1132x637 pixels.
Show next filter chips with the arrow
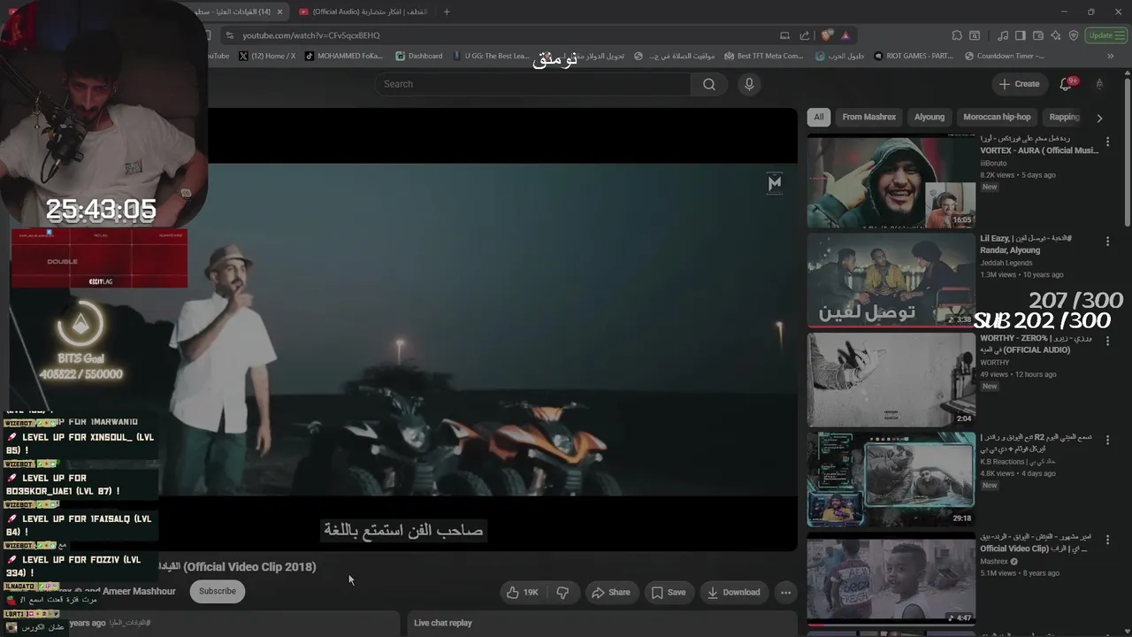pyautogui.click(x=1099, y=118)
